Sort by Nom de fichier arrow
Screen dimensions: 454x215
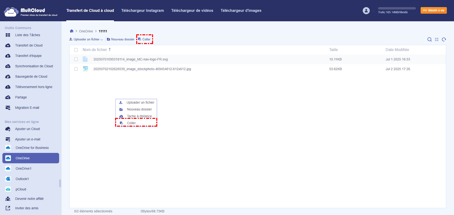110,50
